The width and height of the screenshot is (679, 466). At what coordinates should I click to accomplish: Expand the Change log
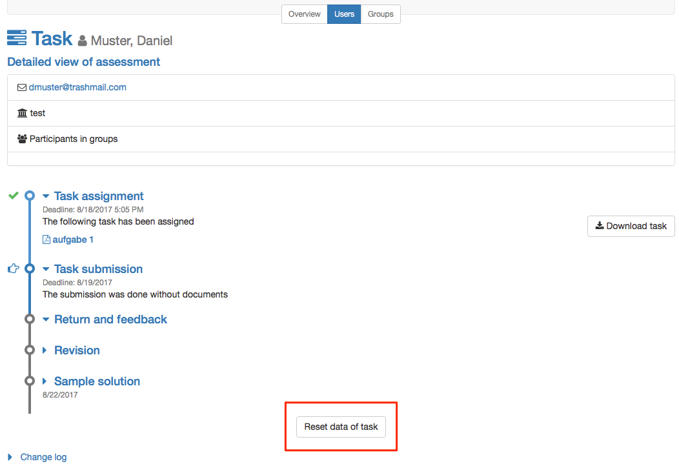click(10, 457)
